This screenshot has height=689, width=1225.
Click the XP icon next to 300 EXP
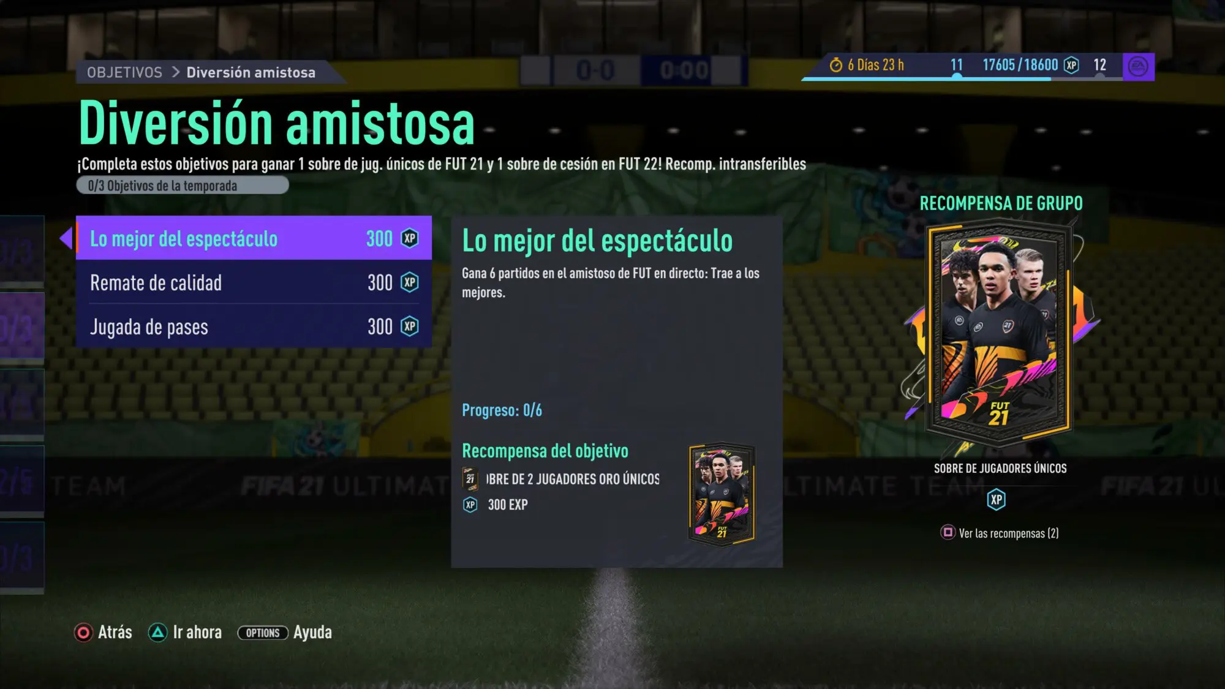pyautogui.click(x=470, y=505)
